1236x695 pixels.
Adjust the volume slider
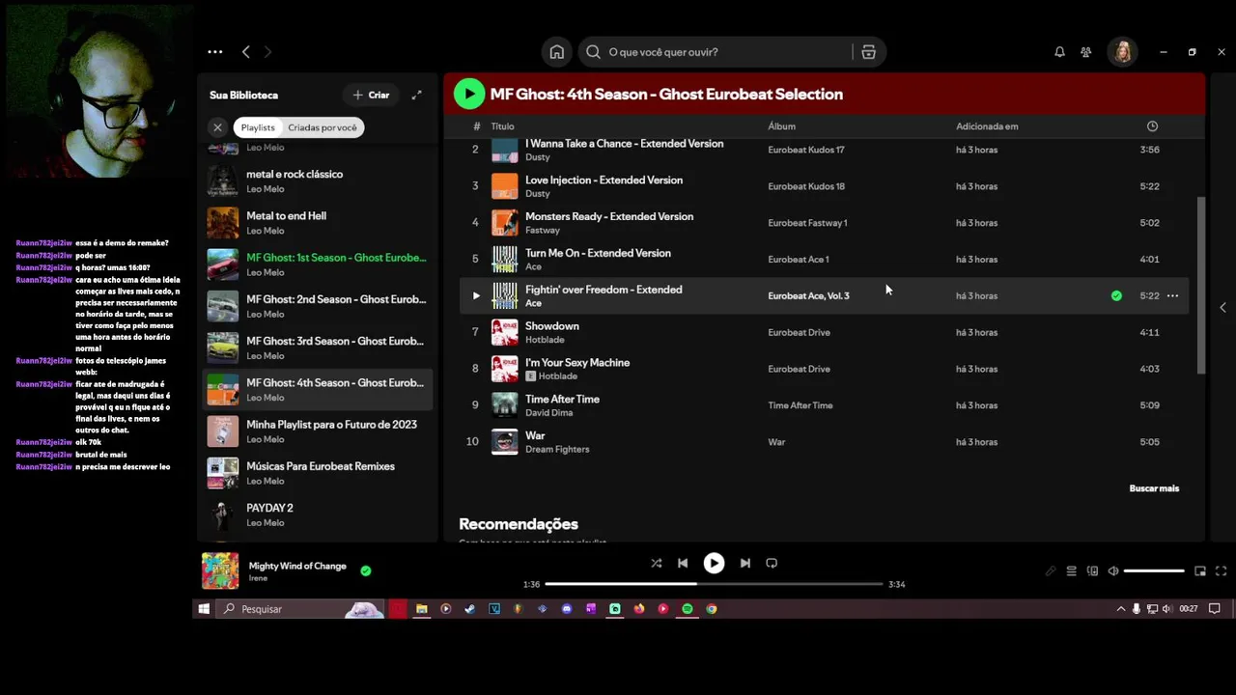1154,571
